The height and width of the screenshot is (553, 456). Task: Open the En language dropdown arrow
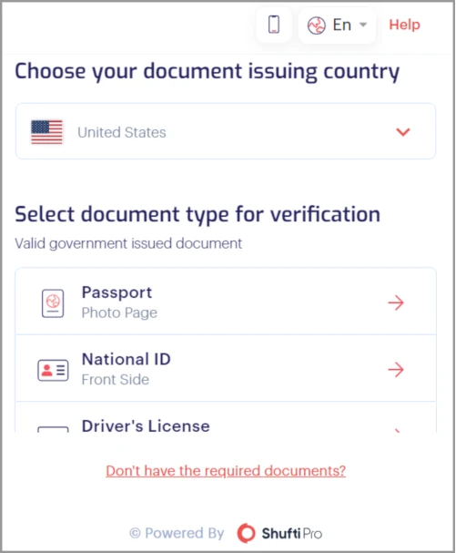pos(362,25)
